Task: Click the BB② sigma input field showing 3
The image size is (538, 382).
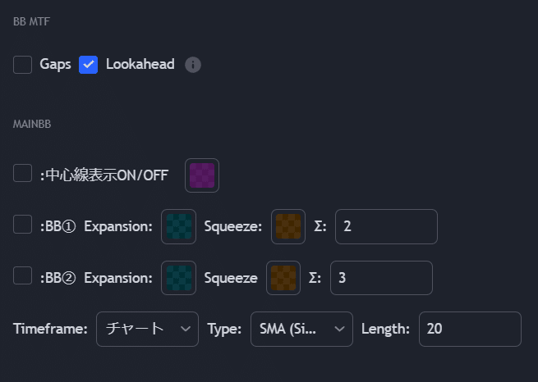Action: pos(381,278)
